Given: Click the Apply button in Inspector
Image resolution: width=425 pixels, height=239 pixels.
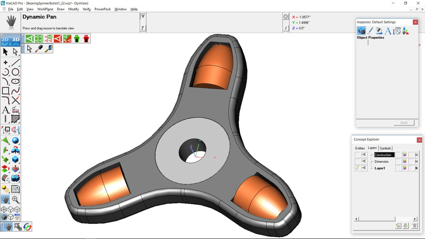Looking at the screenshot, I should pos(404,123).
